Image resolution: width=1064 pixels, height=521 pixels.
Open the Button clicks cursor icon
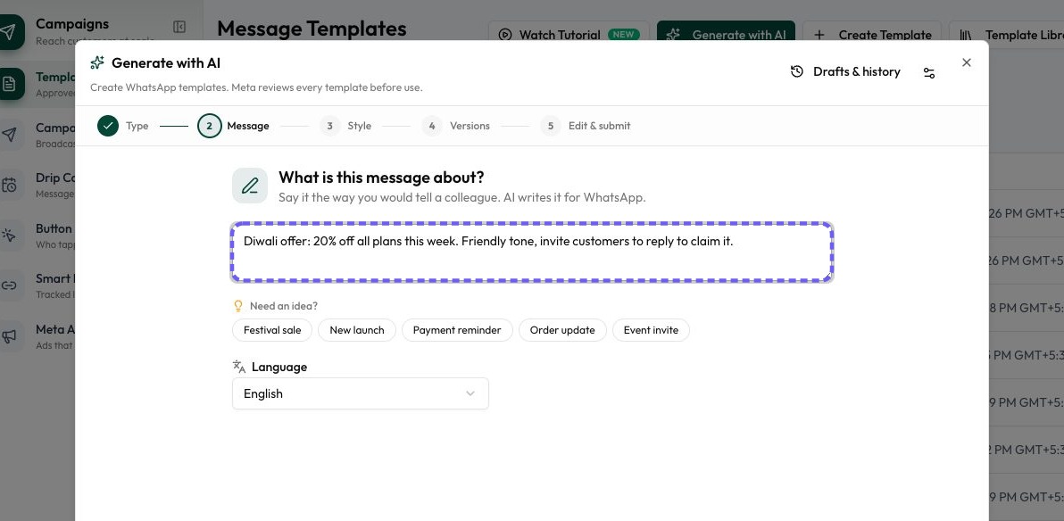coord(9,235)
